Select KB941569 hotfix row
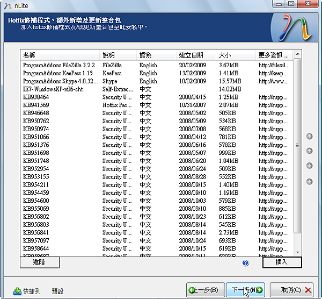 click(x=157, y=105)
